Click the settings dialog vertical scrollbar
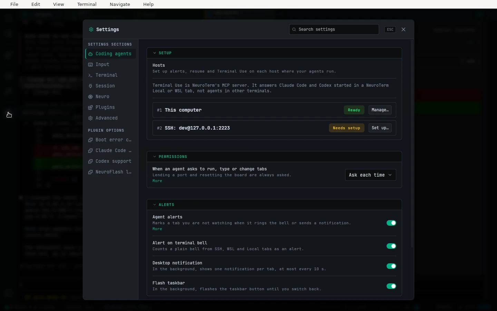Viewport: 497px width, 311px height. pyautogui.click(x=412, y=143)
